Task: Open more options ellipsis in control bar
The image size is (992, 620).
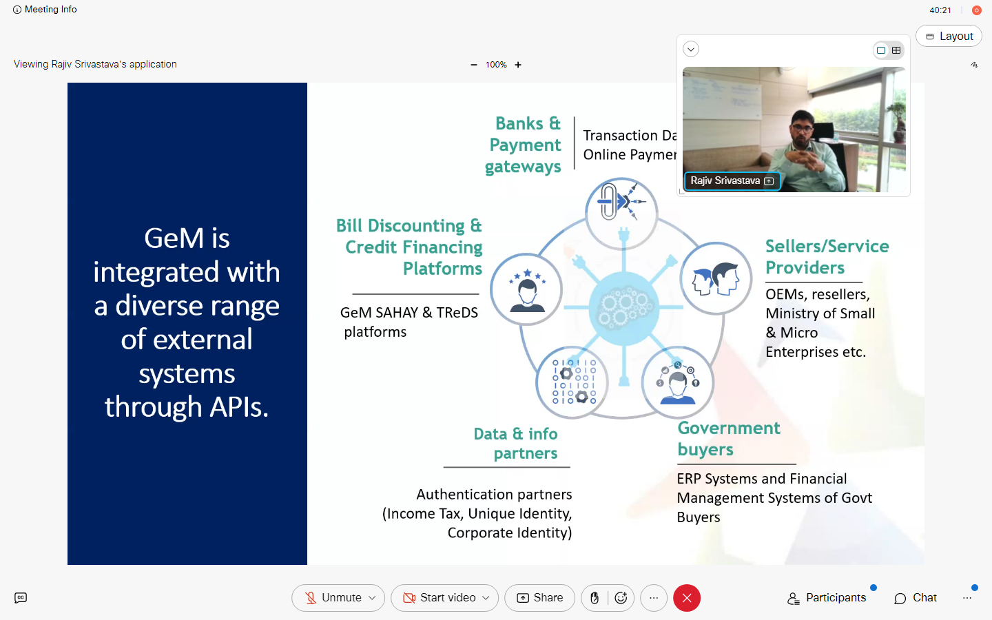Action: 654,598
